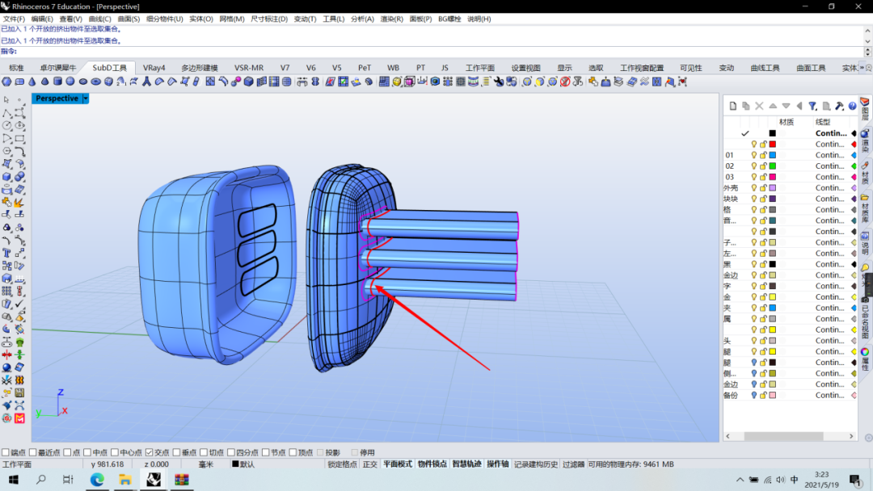Select the SubD torus primitive icon
The height and width of the screenshot is (491, 873).
pyautogui.click(x=95, y=82)
